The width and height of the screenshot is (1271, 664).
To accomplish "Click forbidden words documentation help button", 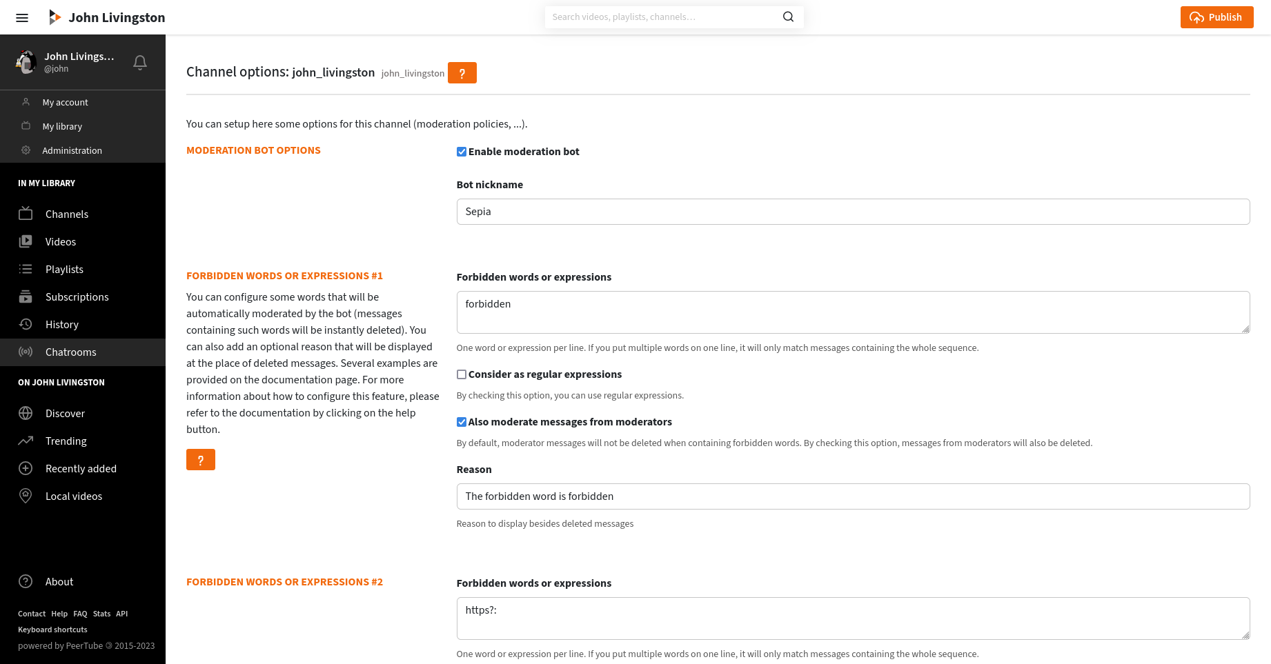I will (200, 460).
